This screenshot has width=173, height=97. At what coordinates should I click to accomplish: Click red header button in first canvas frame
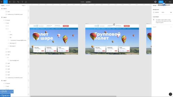(66, 26)
